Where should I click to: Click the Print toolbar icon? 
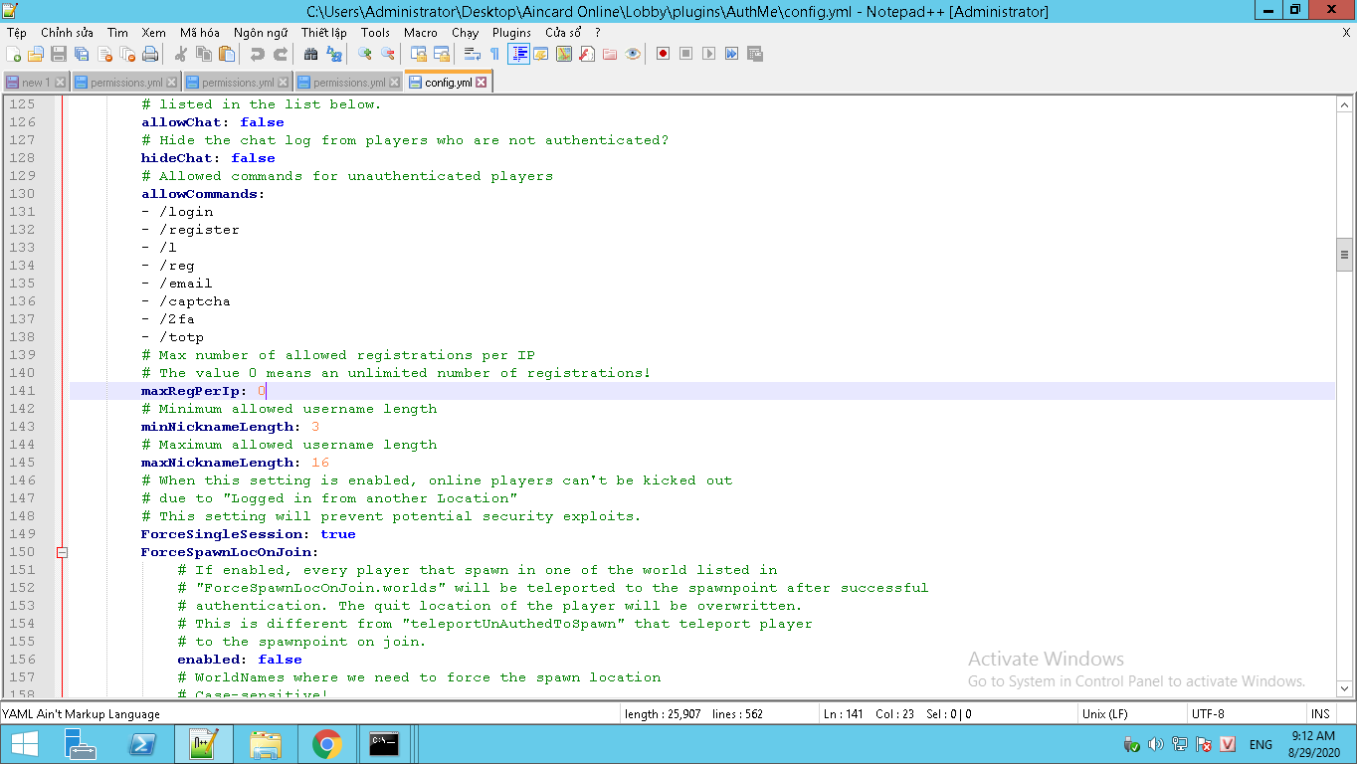(150, 54)
